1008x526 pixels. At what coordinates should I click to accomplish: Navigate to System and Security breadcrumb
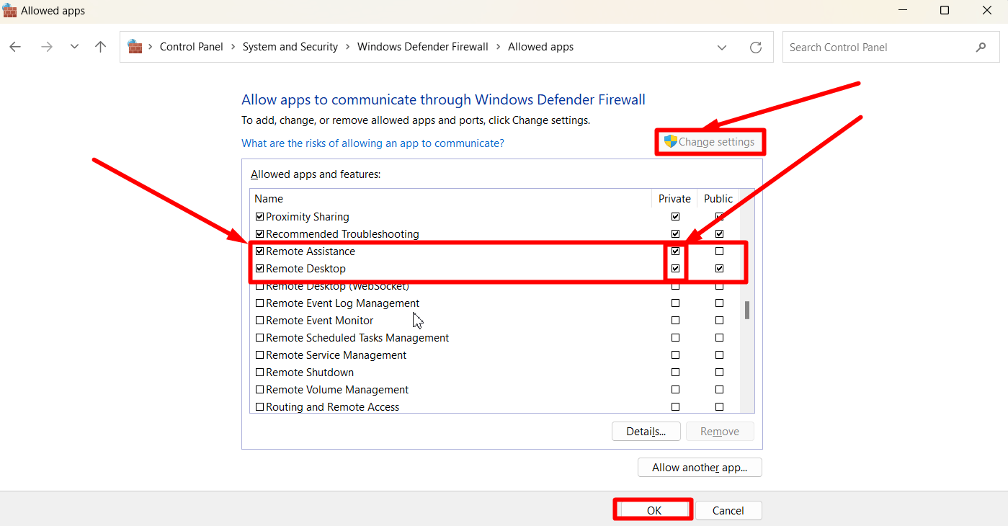point(290,46)
